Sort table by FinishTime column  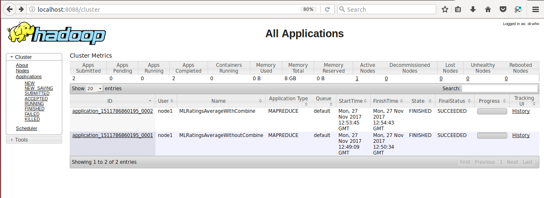(389, 101)
